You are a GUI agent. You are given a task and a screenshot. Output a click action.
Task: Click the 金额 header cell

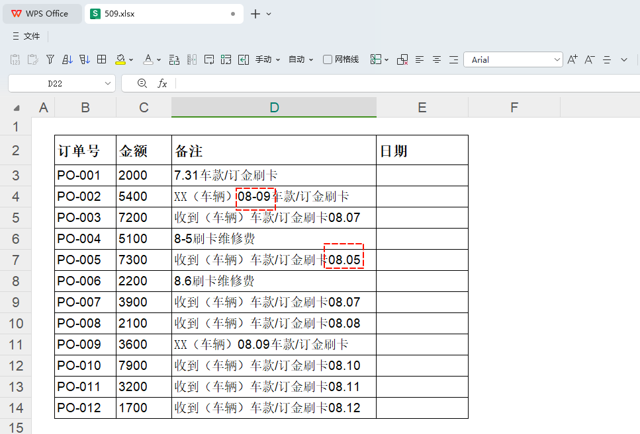coord(144,151)
